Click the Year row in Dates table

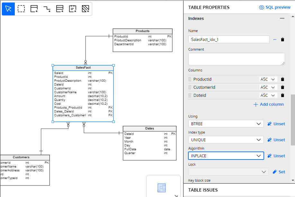[149, 138]
